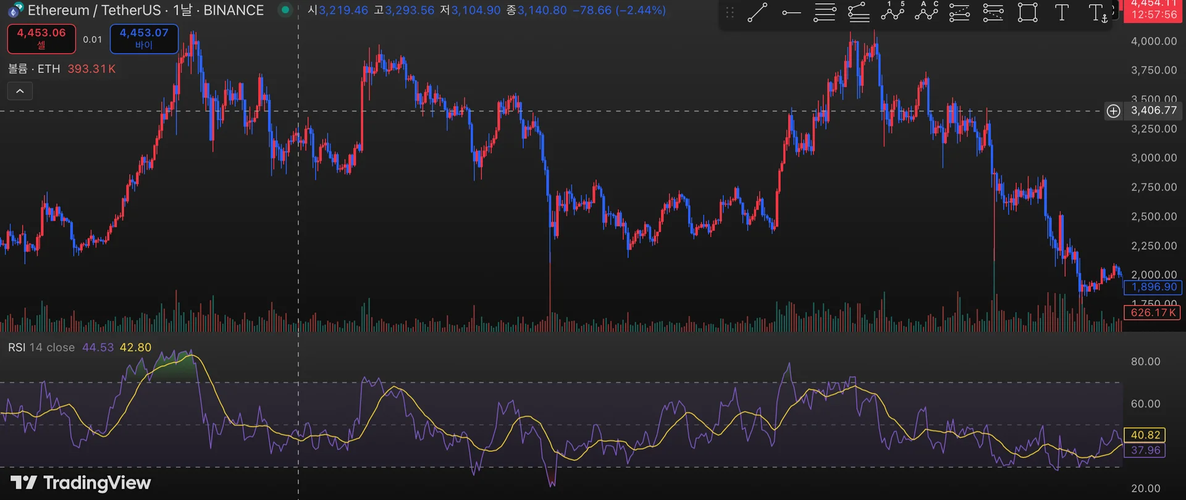Select the horizontal ray tool
Screen dimensions: 1186x500
(x=791, y=12)
